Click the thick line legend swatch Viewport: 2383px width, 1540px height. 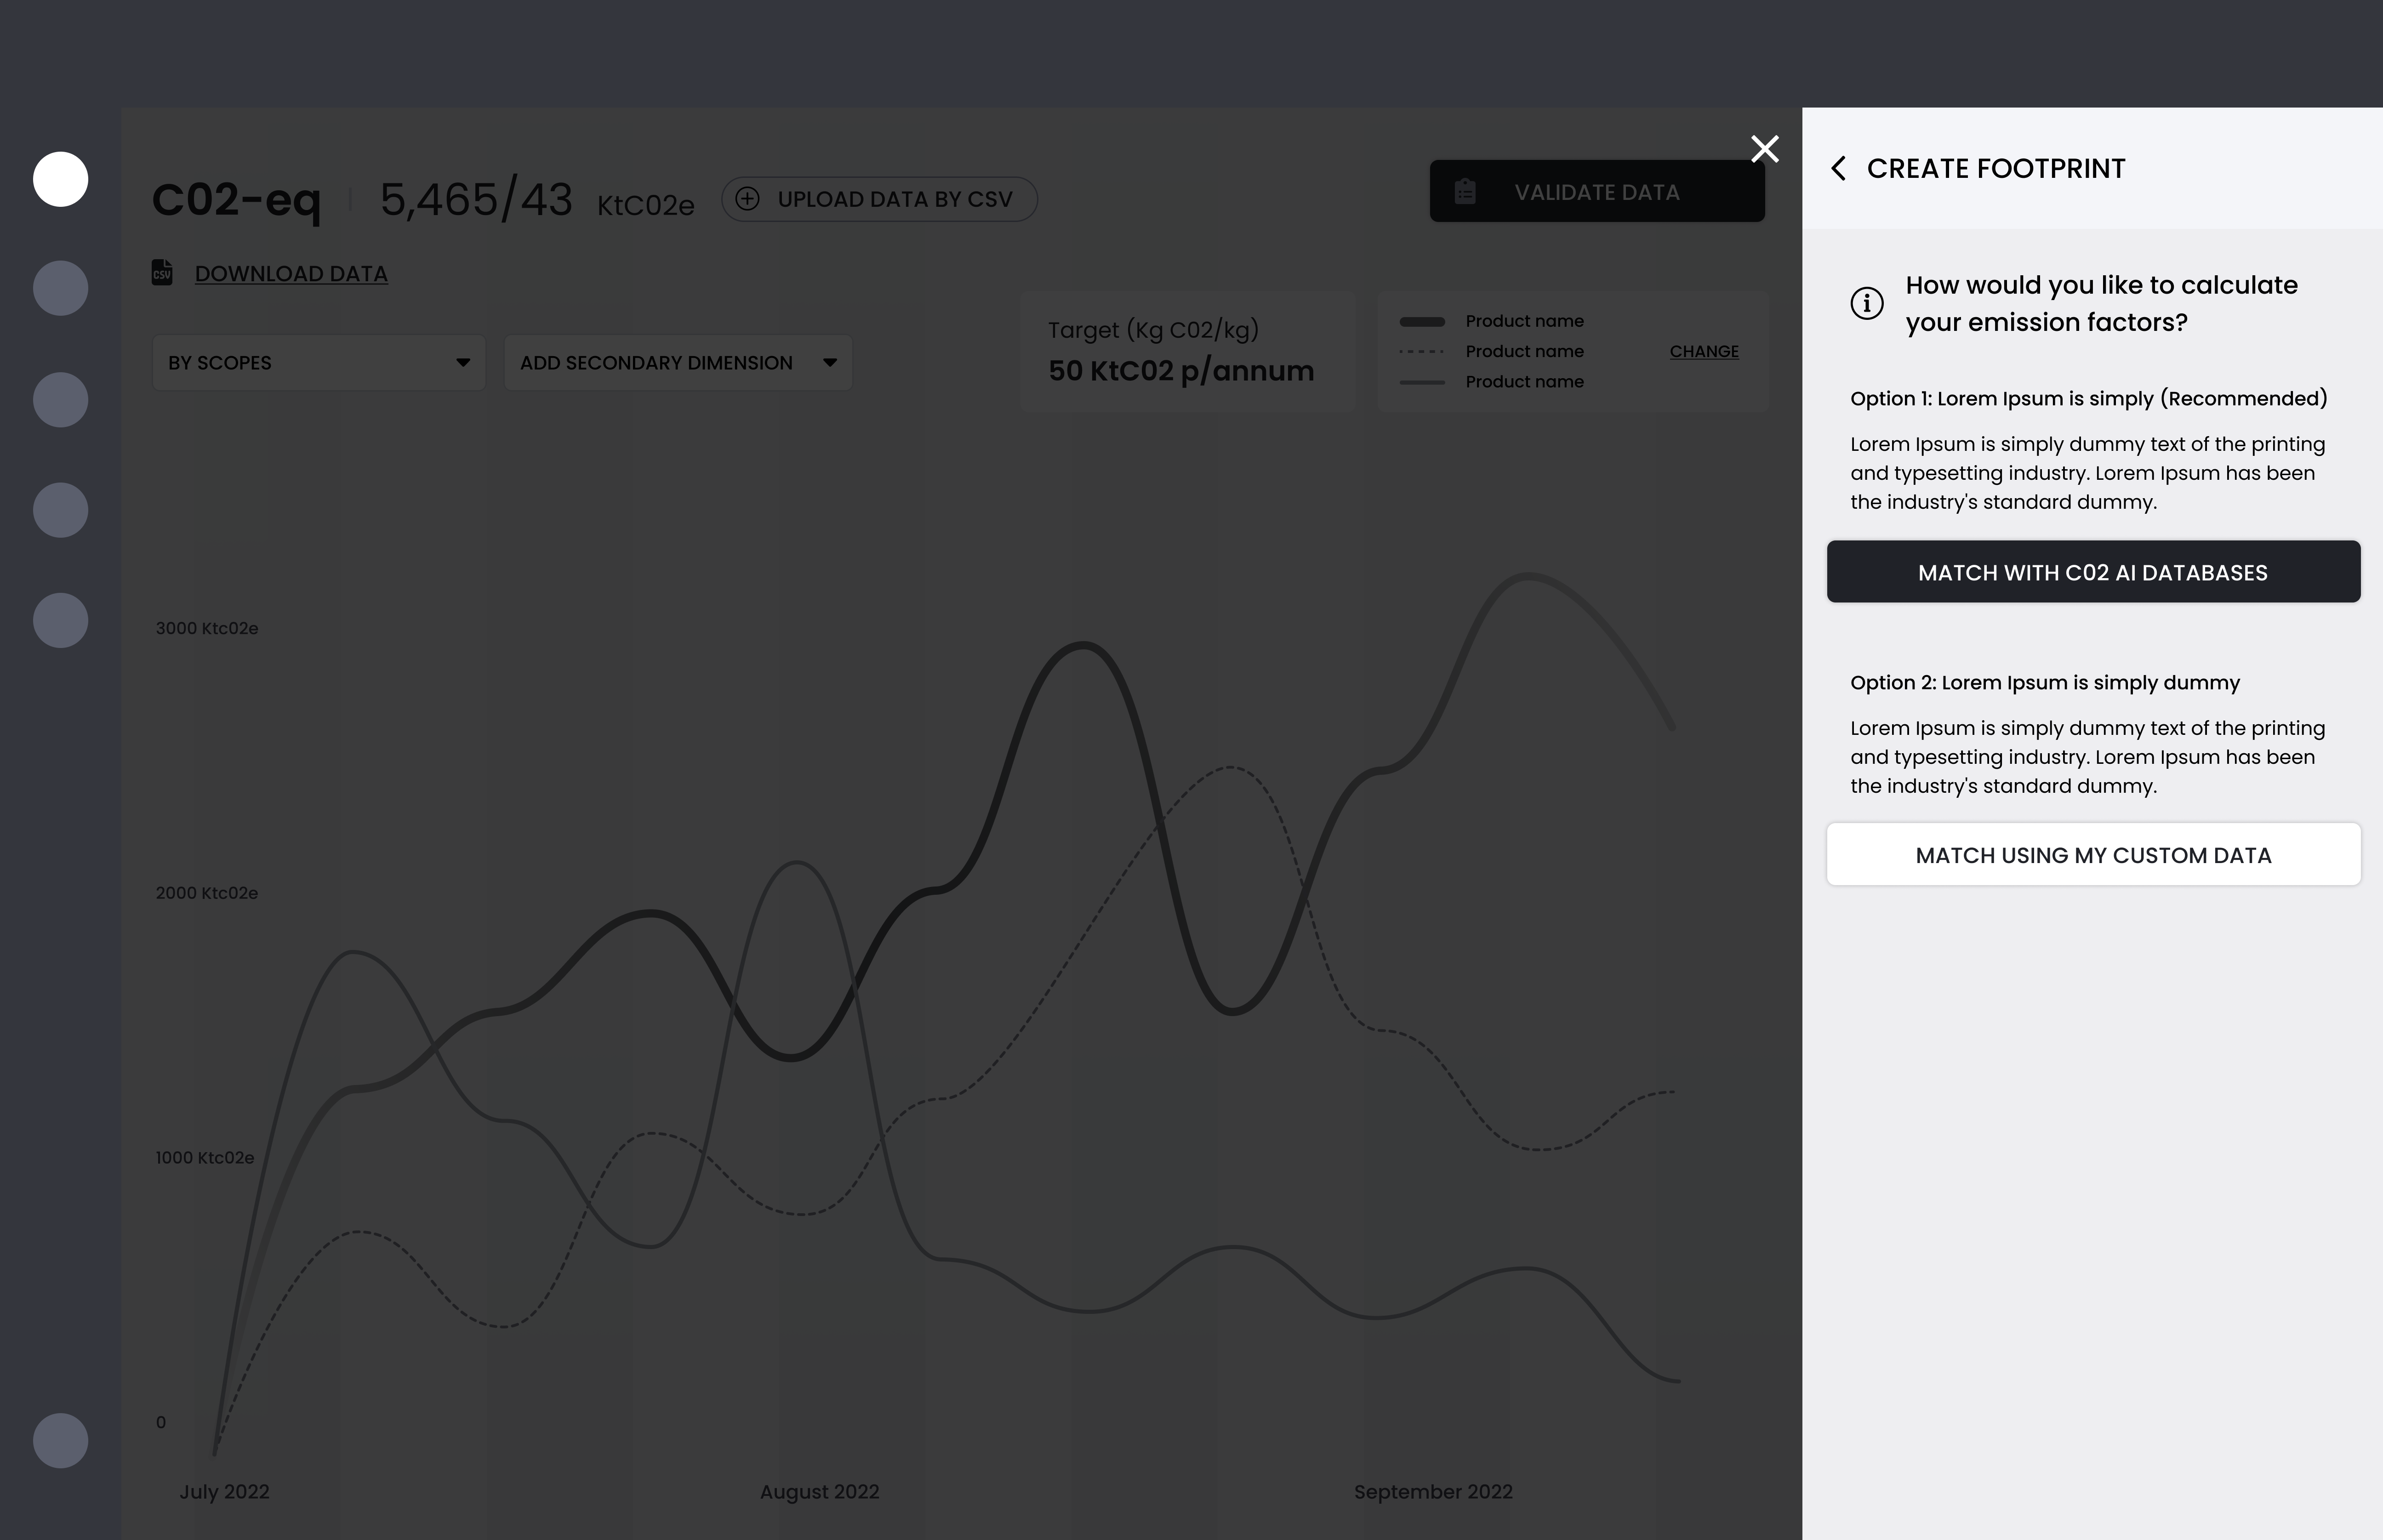(x=1422, y=322)
